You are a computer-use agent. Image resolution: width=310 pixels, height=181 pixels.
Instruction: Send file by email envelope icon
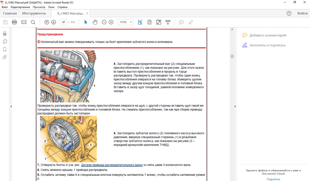pos(24,22)
